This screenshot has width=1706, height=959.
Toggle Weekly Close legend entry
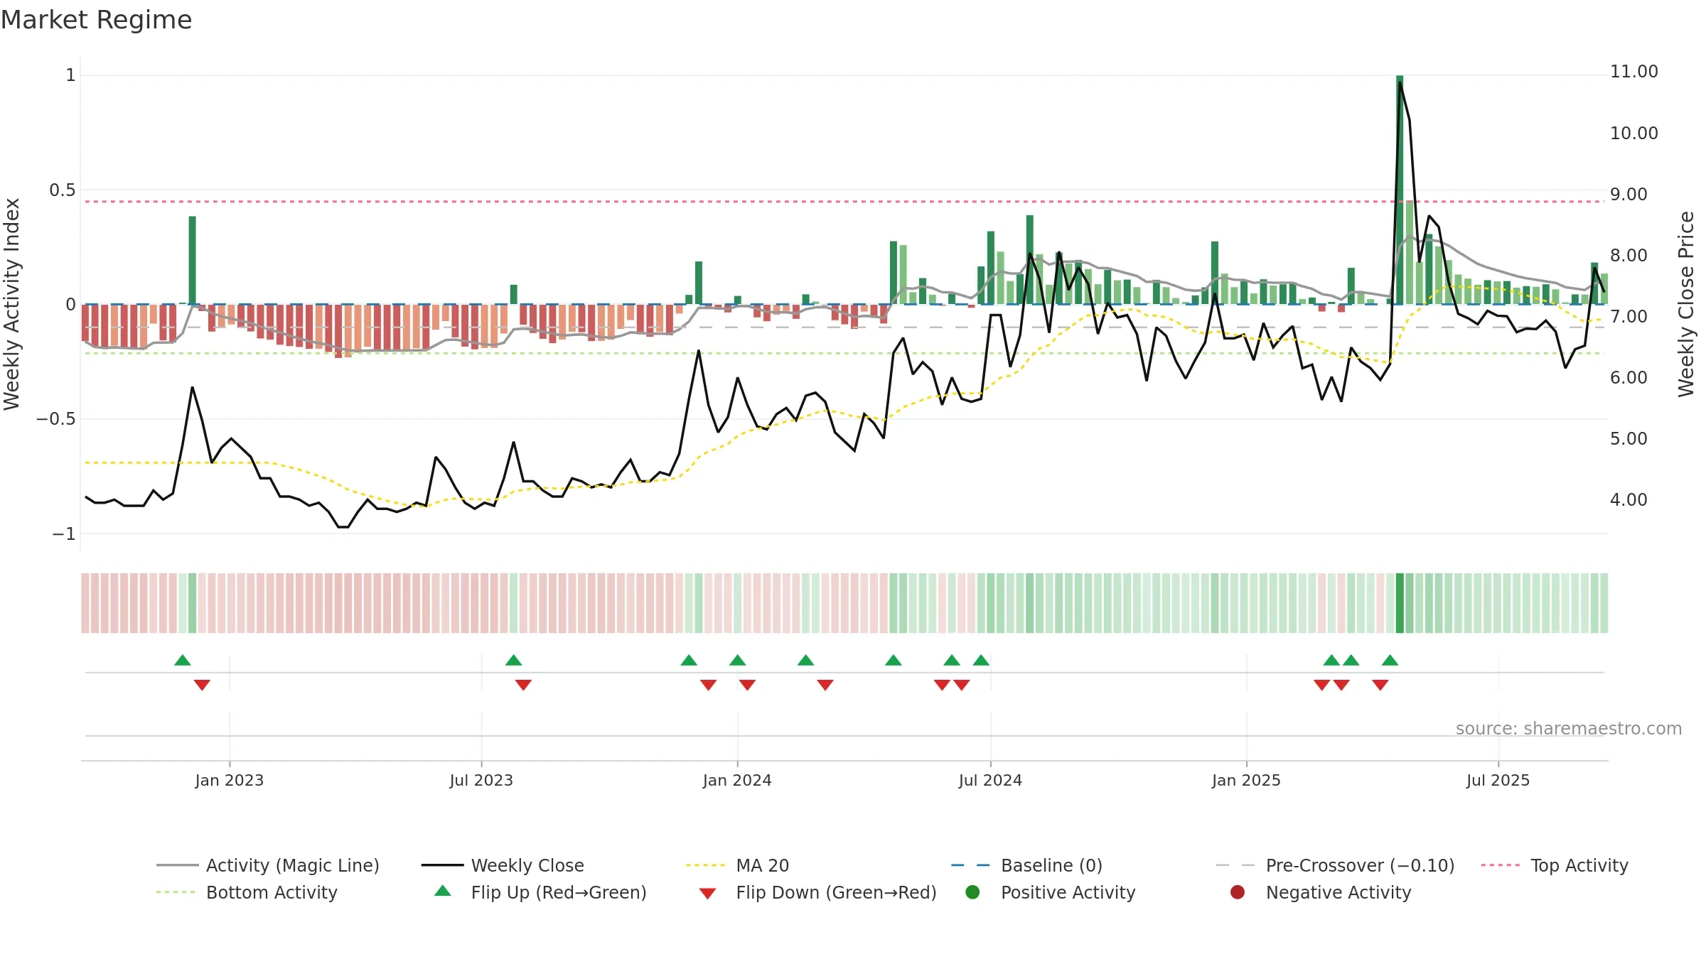pyautogui.click(x=503, y=865)
